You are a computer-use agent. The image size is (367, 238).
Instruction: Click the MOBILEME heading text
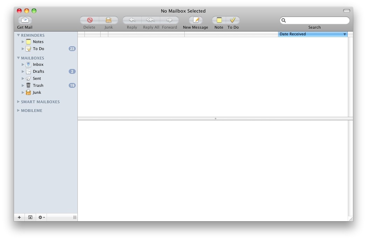click(x=32, y=110)
